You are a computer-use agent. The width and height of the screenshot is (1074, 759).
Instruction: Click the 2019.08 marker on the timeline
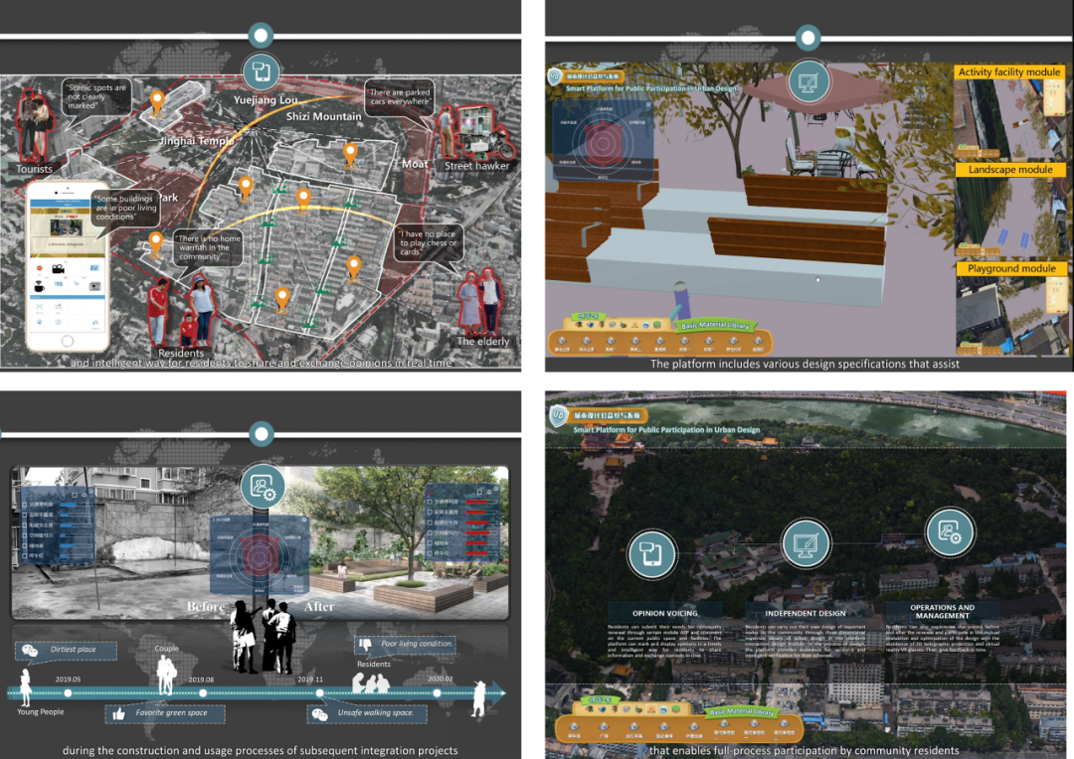[203, 693]
